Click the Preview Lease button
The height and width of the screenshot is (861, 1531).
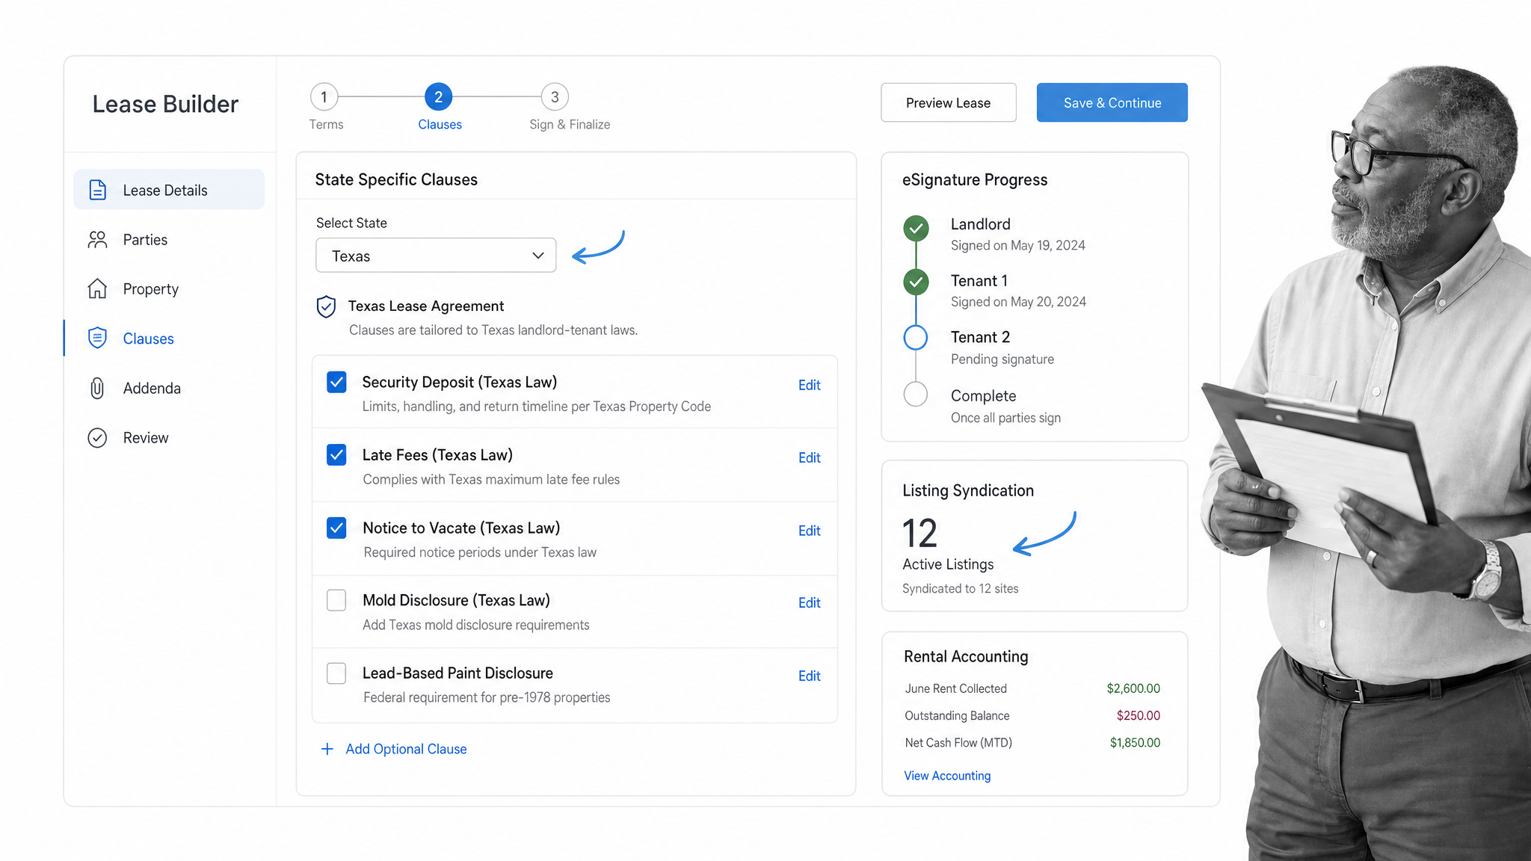(x=948, y=102)
